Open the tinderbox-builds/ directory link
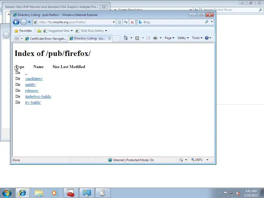The height and width of the screenshot is (198, 264). coord(38,96)
